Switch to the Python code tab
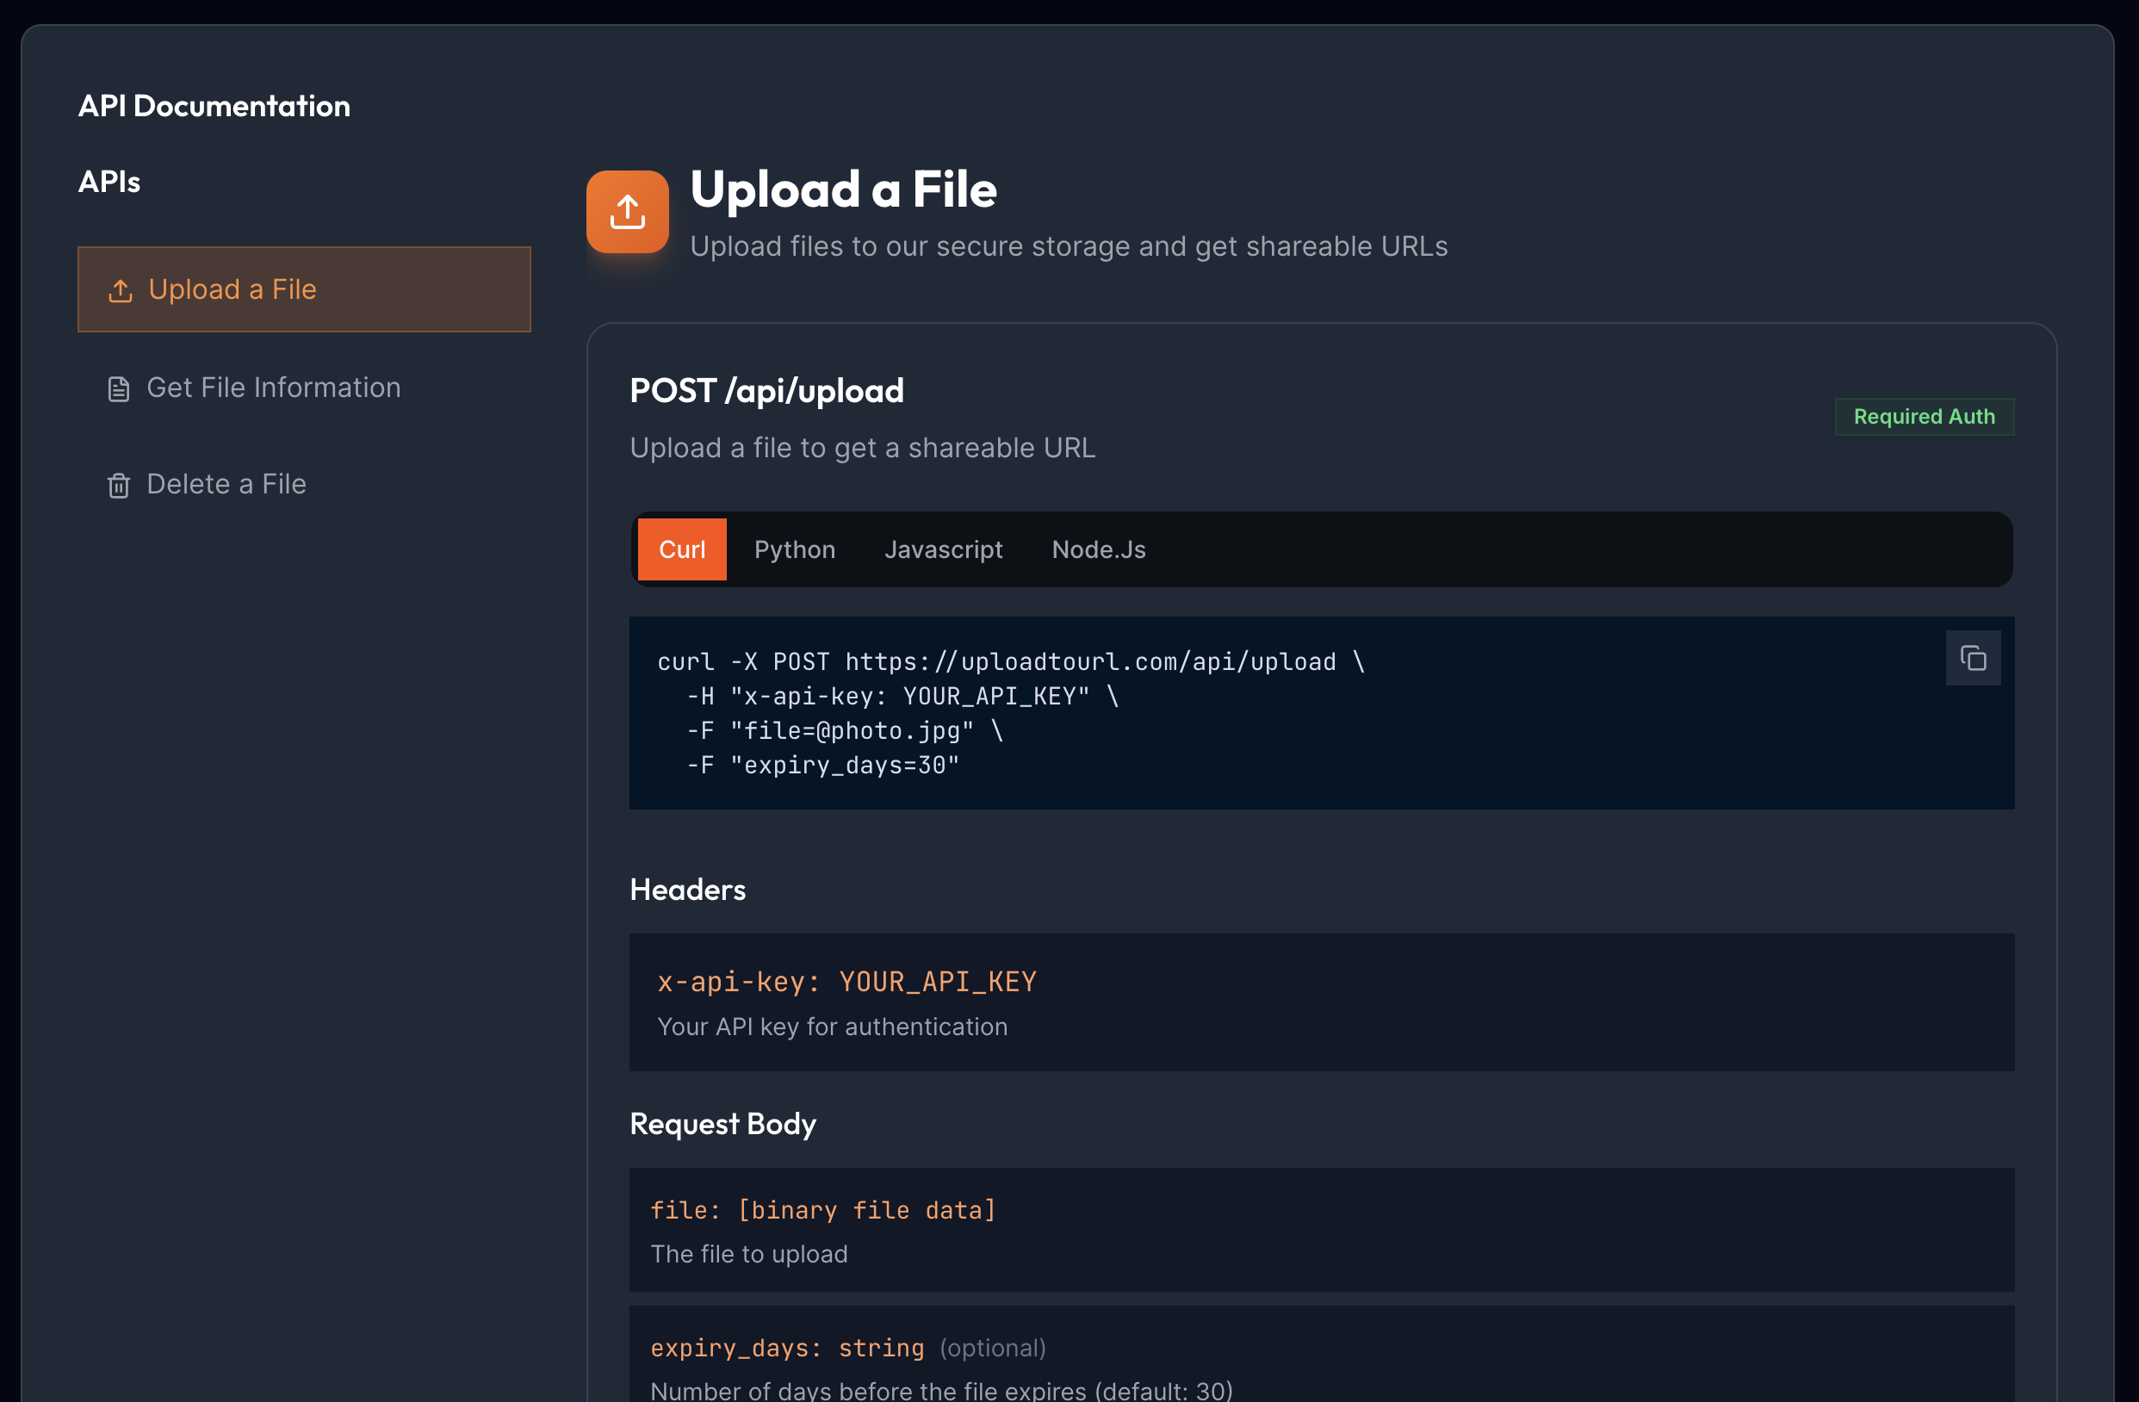This screenshot has width=2139, height=1402. (x=794, y=549)
